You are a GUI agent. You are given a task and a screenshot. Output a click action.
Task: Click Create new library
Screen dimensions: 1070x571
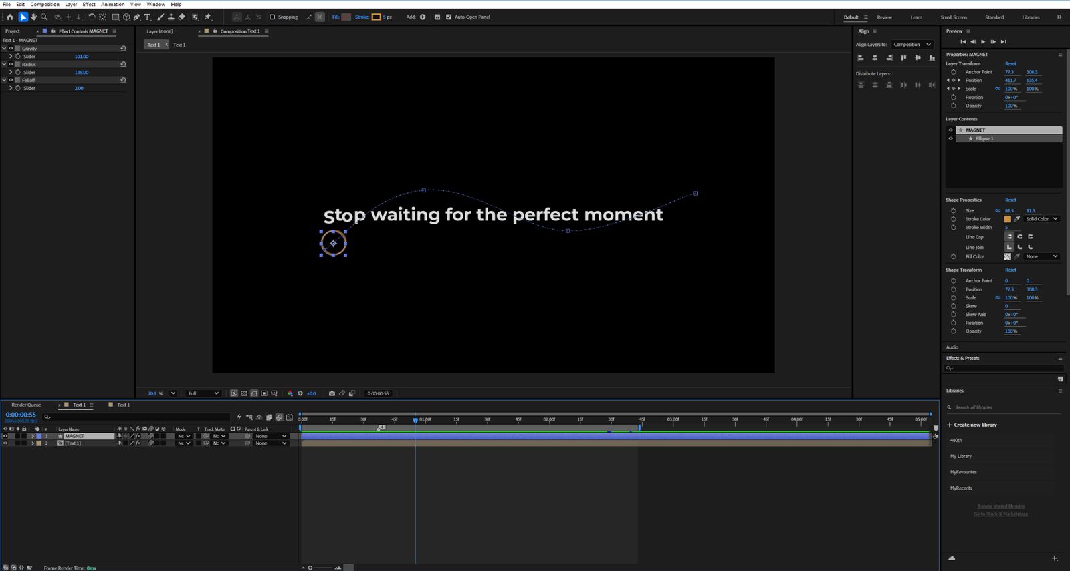(972, 425)
